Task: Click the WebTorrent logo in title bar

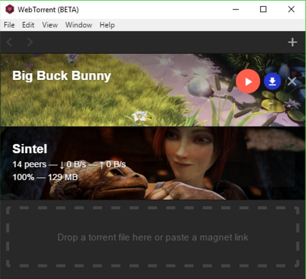Action: point(9,9)
